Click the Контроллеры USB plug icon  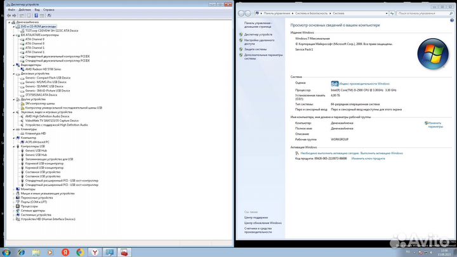18,147
